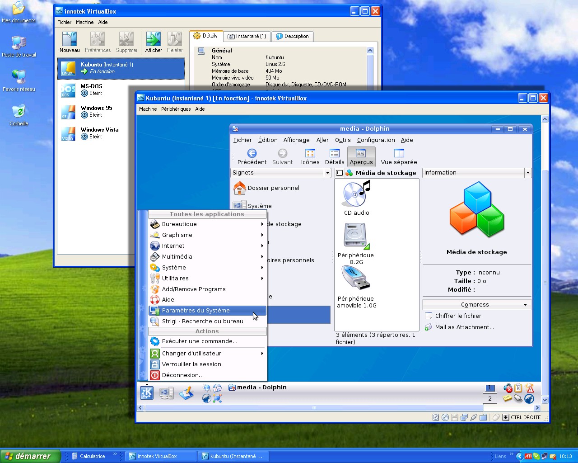The width and height of the screenshot is (578, 463).
Task: Open Corbeille on Windows desktop
Action: (19, 115)
